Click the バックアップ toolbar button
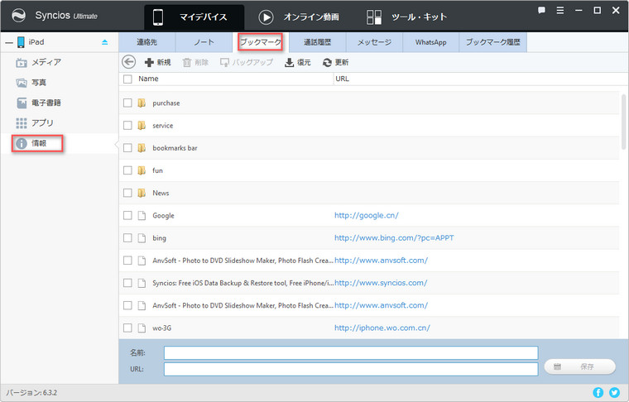Image resolution: width=629 pixels, height=402 pixels. (247, 63)
